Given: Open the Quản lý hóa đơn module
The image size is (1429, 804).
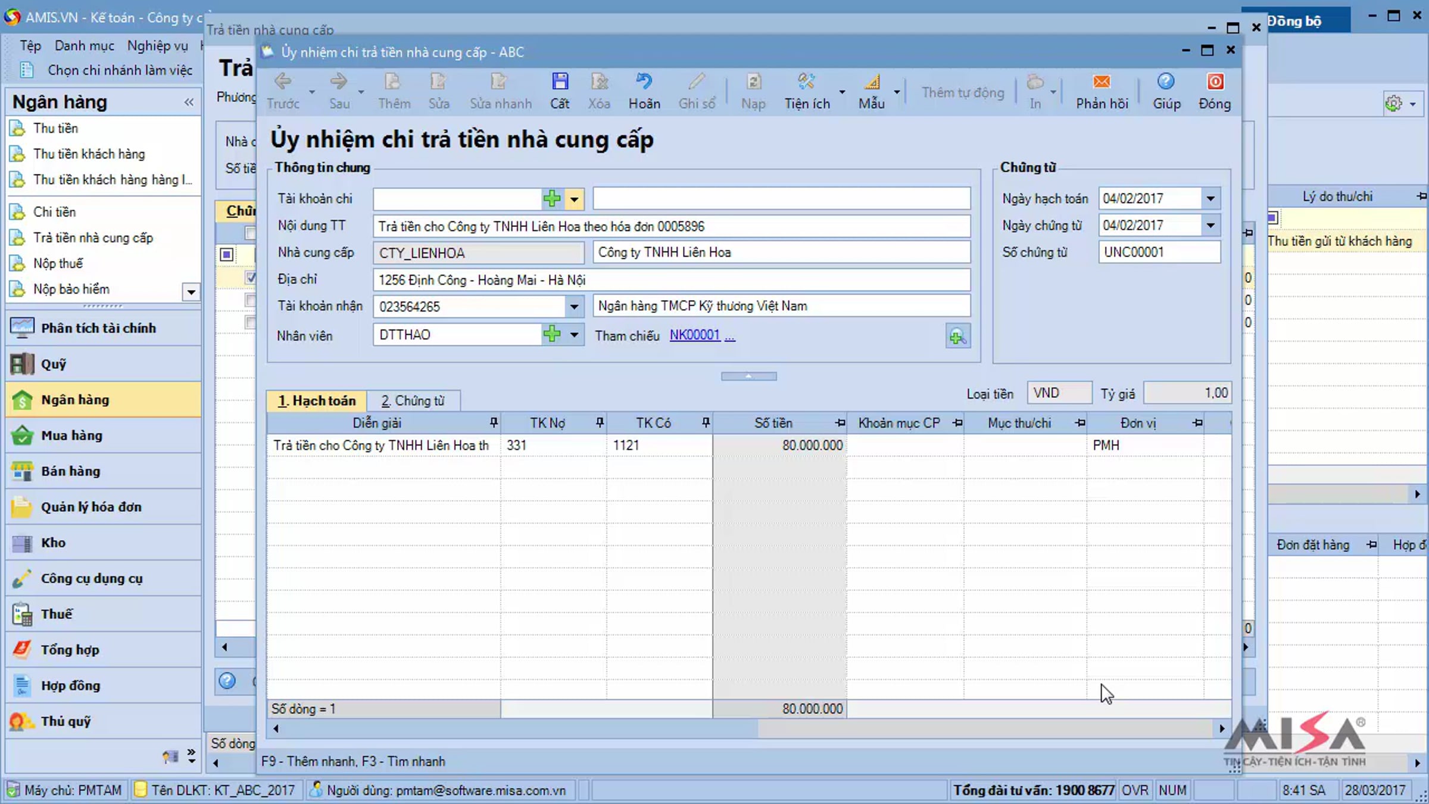Looking at the screenshot, I should [x=103, y=507].
